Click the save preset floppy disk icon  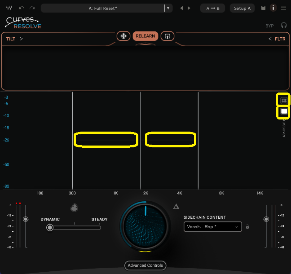(263, 8)
